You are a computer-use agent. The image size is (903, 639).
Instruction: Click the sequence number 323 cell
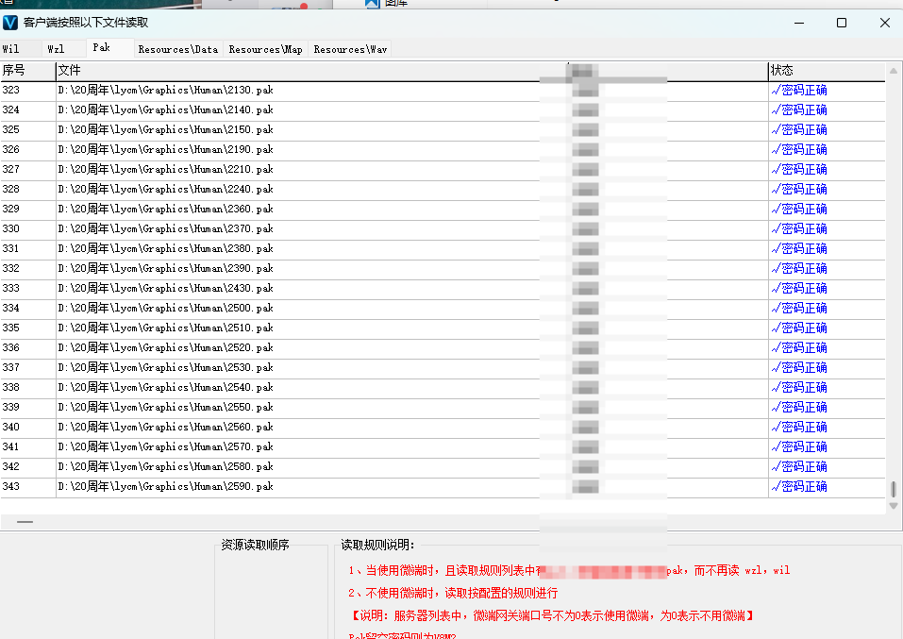click(x=27, y=91)
